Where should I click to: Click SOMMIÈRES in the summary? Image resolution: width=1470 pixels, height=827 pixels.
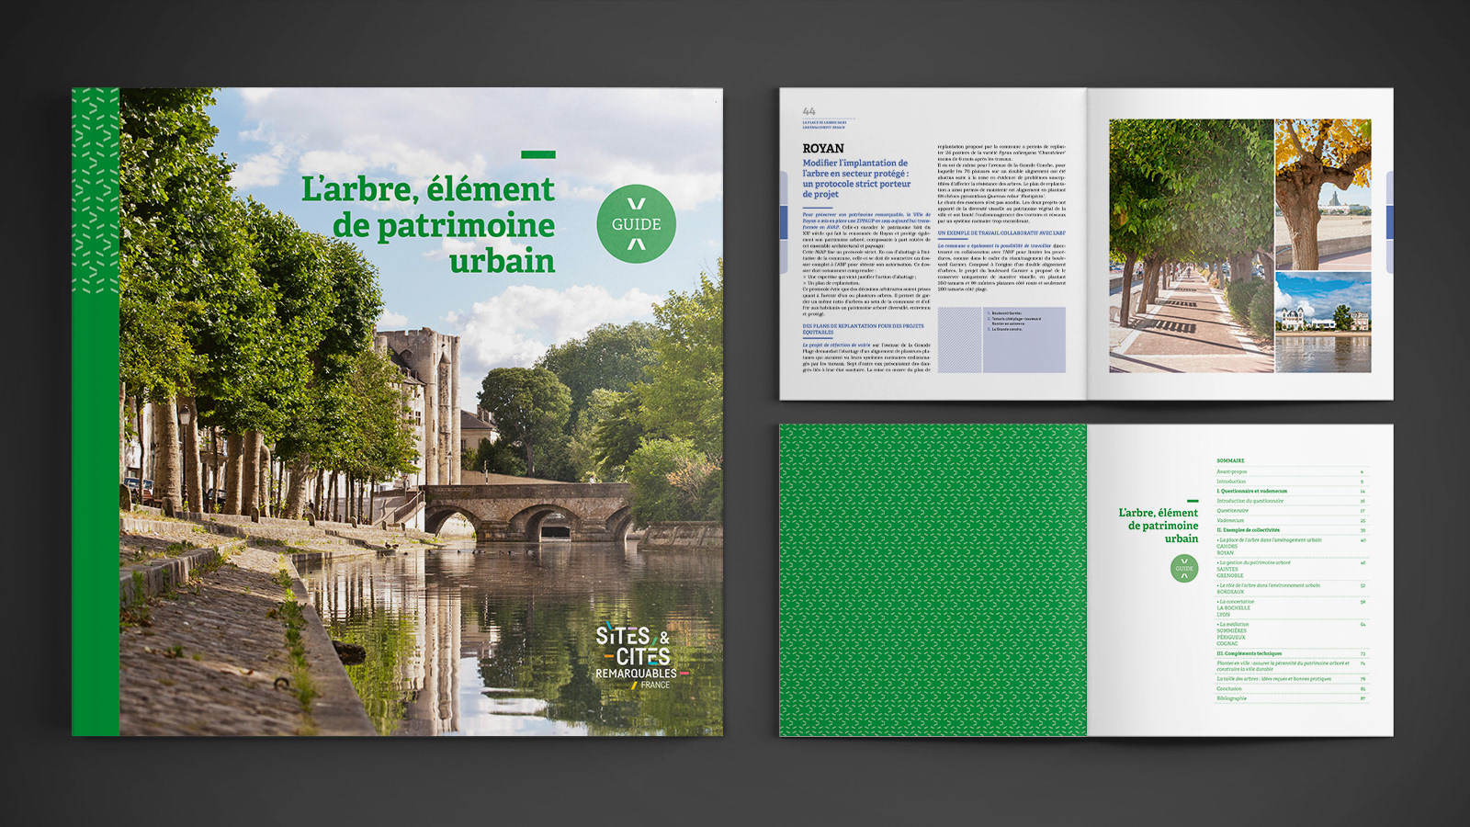(1231, 630)
